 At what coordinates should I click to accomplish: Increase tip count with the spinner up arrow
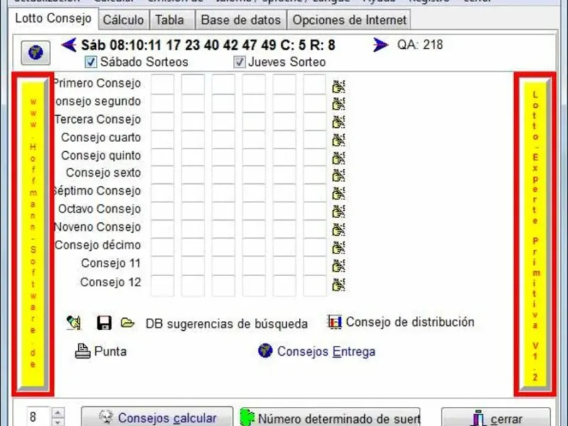(58, 413)
